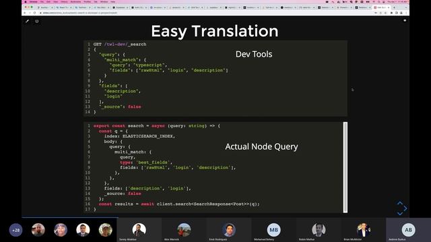Open the View menu
The image size is (431, 242).
click(56, 1)
